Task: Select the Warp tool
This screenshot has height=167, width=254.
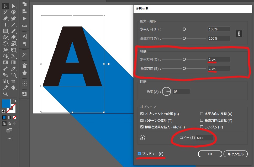Action: [x=5, y=50]
